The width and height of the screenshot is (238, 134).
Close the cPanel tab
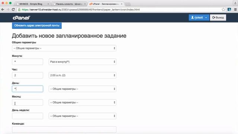122,4
